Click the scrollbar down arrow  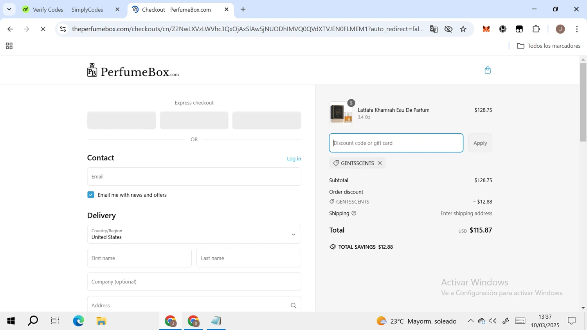pos(583,308)
